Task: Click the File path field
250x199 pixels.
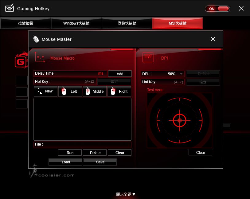Action: tap(82, 144)
